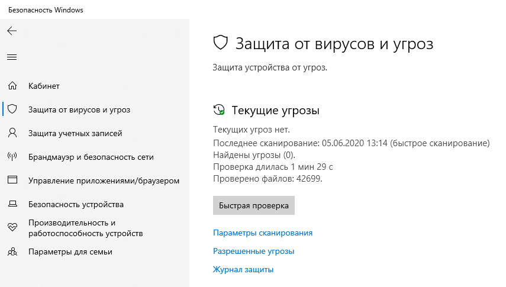506x287 pixels.
Task: Open Параметры сканирования link
Action: 262,233
